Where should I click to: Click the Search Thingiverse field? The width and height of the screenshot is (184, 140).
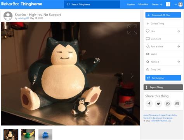tap(92, 4)
